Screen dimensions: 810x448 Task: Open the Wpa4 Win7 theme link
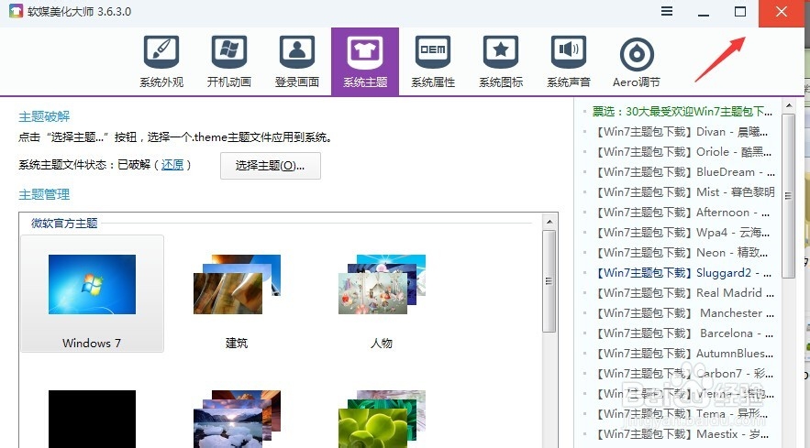click(x=682, y=233)
